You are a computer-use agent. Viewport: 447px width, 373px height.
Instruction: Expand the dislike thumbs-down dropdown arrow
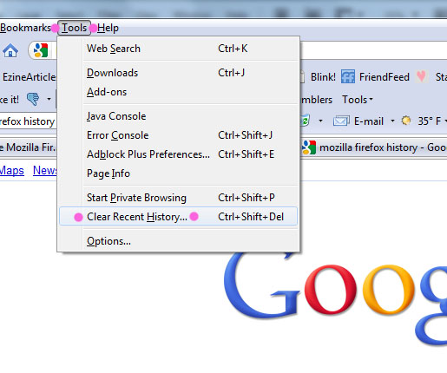point(49,99)
